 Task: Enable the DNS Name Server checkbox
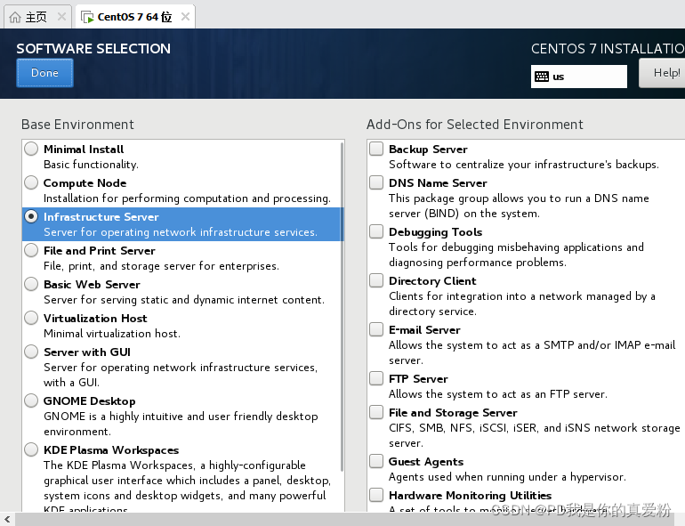click(x=376, y=182)
